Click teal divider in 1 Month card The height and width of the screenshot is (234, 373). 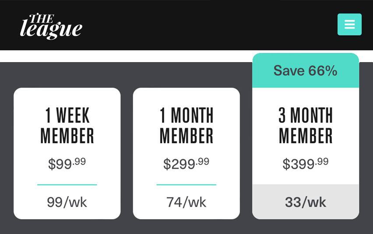186,185
